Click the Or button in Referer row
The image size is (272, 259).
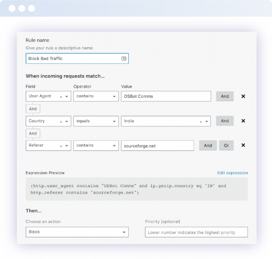[x=226, y=145]
